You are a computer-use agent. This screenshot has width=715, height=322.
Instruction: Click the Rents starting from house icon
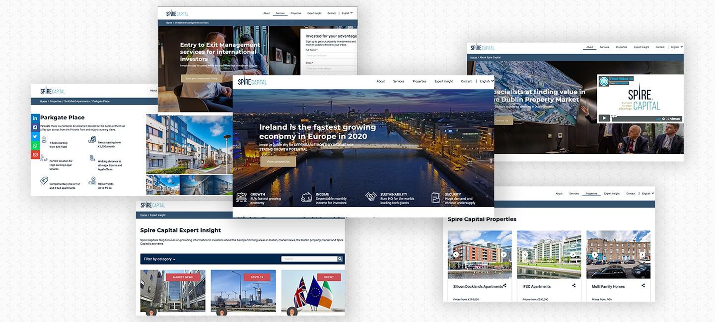[x=92, y=140]
